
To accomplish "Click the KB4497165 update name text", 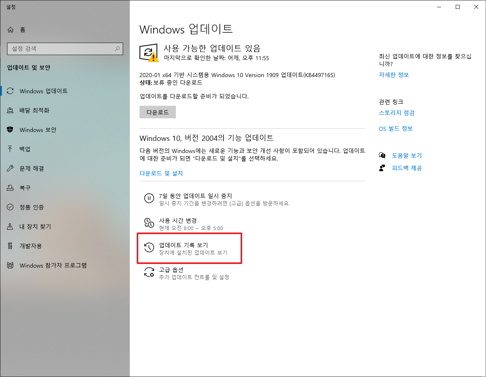I will coord(237,75).
